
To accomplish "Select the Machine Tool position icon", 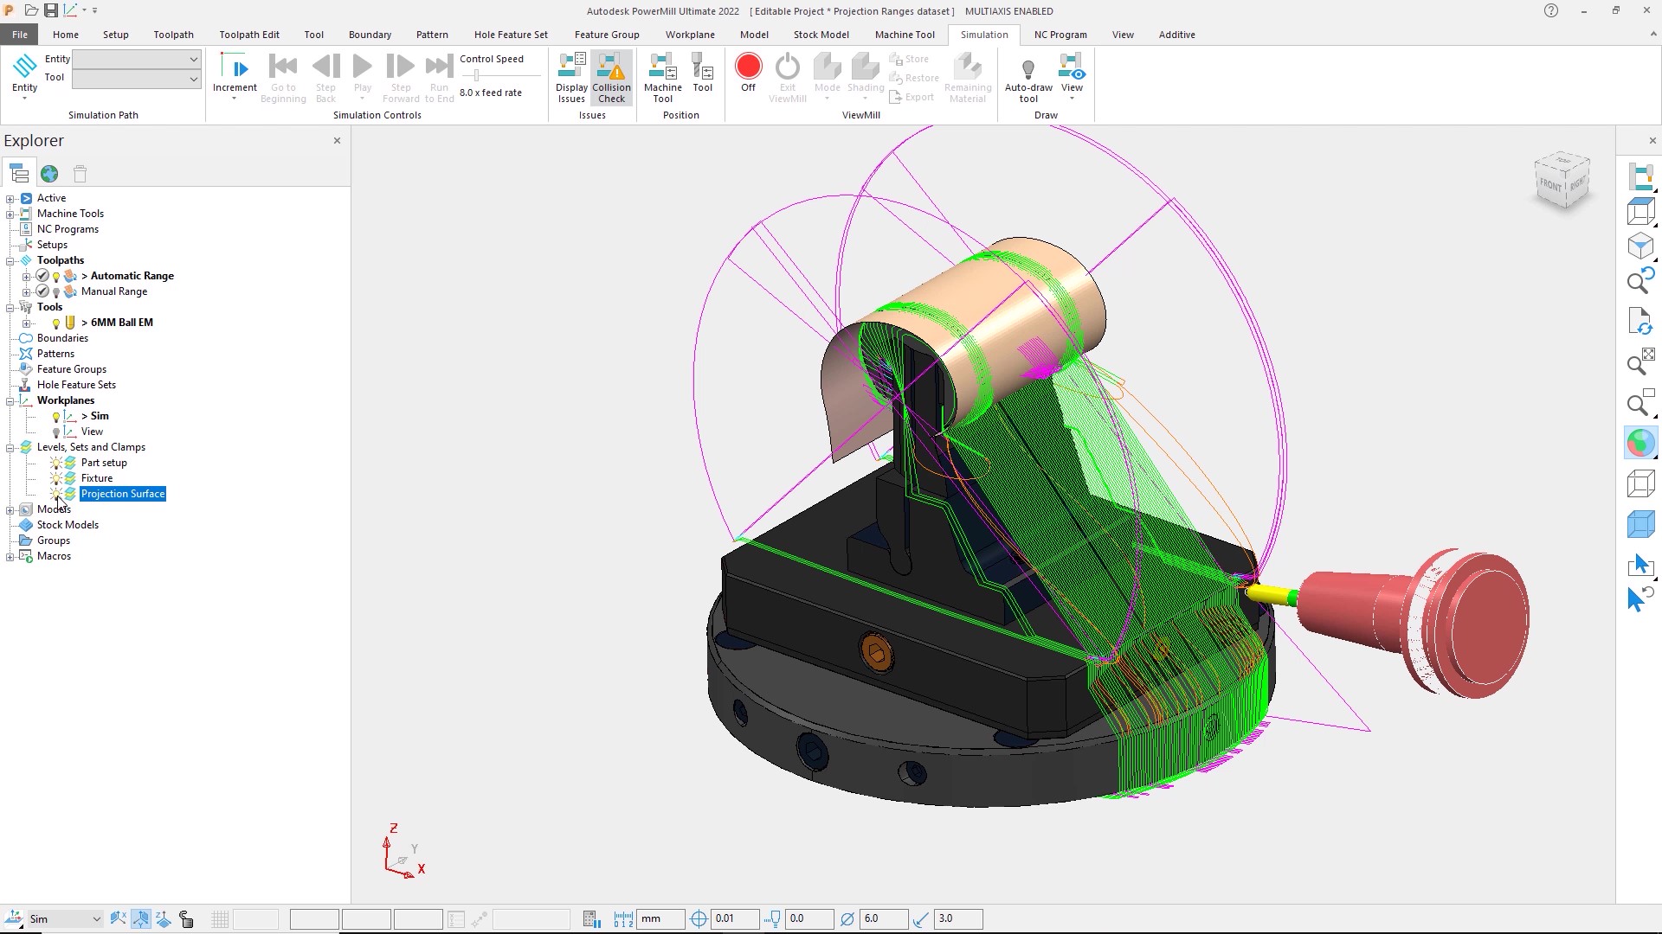I will (x=662, y=76).
